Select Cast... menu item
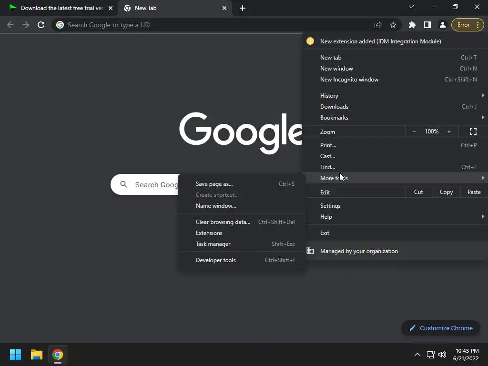Image resolution: width=488 pixels, height=366 pixels. coord(395,156)
